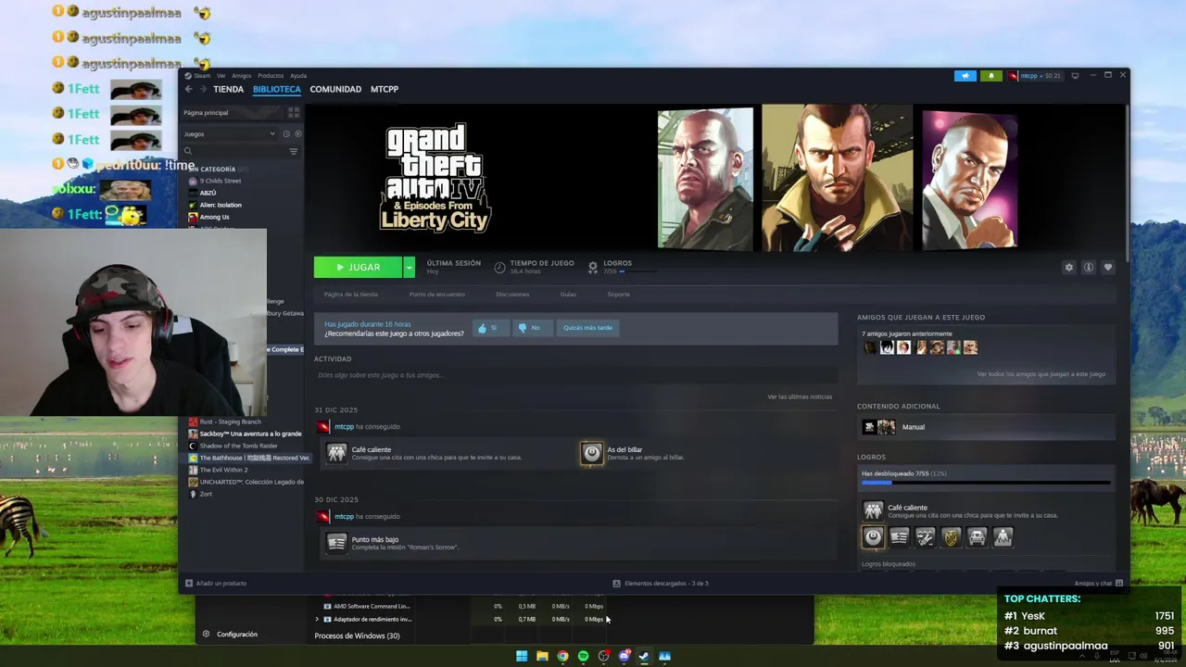Open the Ver menu

[221, 76]
